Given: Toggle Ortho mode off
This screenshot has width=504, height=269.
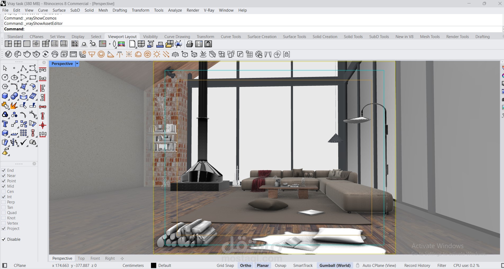Looking at the screenshot, I should tap(246, 266).
